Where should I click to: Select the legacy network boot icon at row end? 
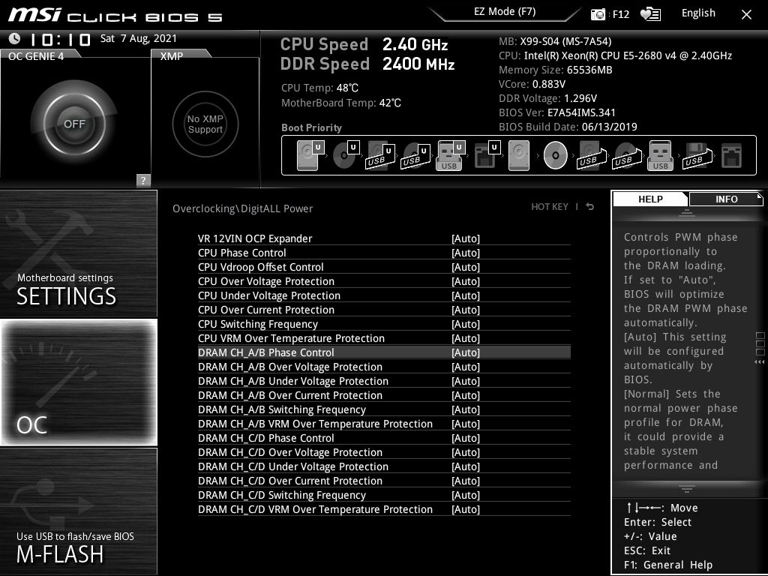coord(731,156)
